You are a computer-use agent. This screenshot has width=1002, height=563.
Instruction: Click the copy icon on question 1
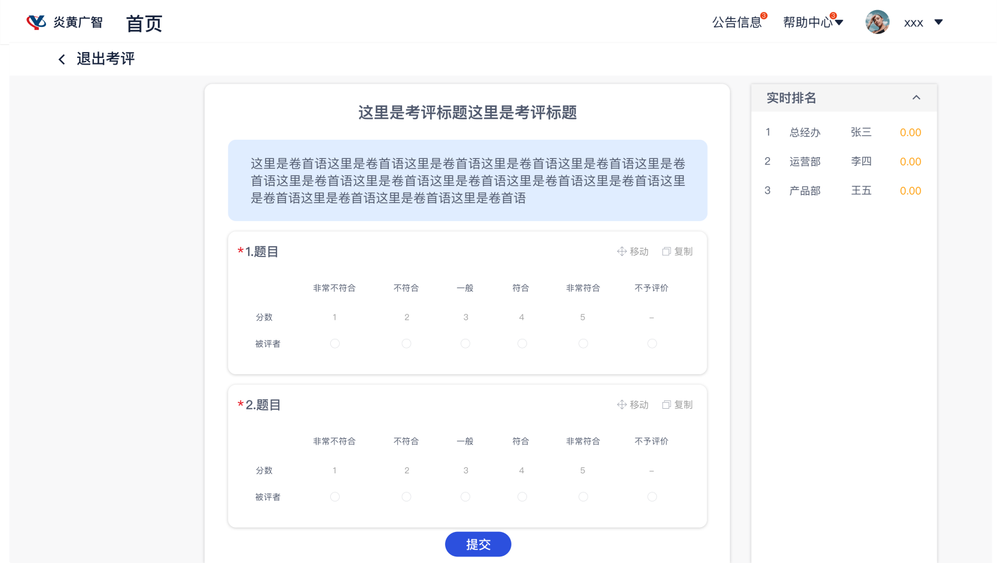[666, 252]
